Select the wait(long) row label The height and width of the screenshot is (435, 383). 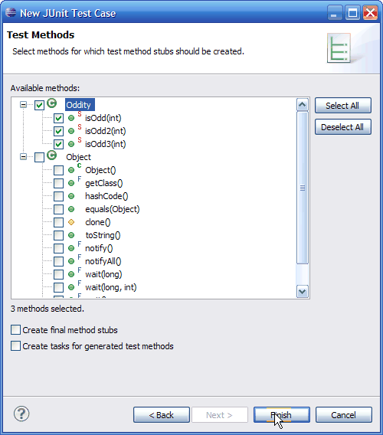pyautogui.click(x=104, y=275)
